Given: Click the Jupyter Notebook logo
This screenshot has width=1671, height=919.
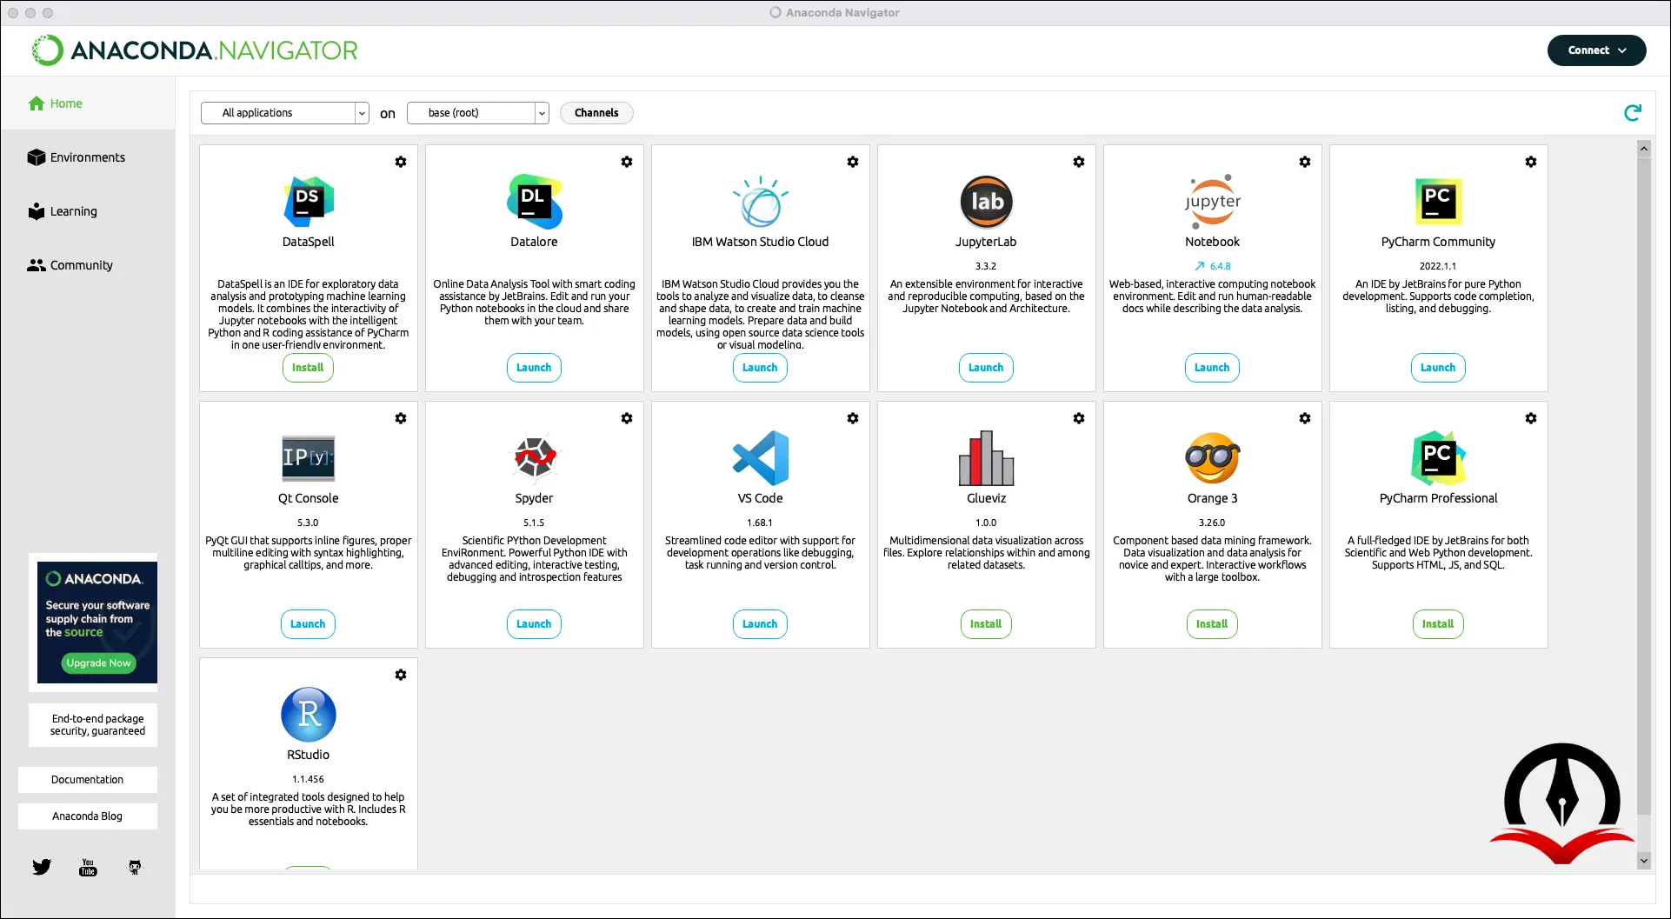Looking at the screenshot, I should (x=1213, y=202).
